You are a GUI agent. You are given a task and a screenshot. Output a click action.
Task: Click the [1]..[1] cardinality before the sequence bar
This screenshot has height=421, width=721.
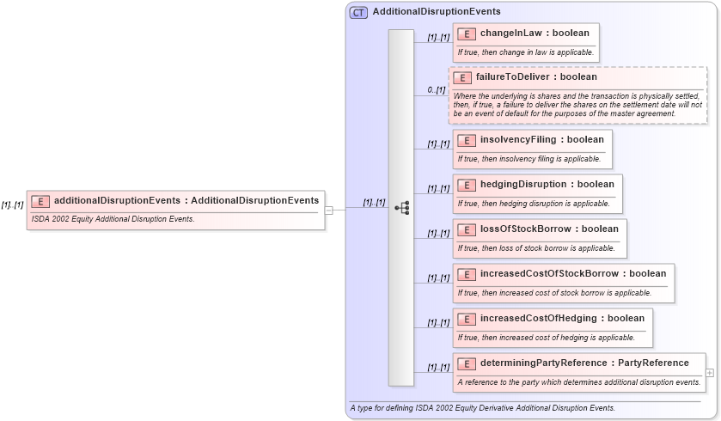pyautogui.click(x=375, y=202)
